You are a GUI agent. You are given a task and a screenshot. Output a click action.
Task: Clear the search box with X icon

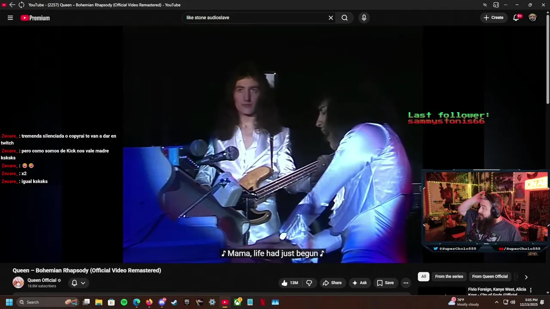click(x=331, y=18)
